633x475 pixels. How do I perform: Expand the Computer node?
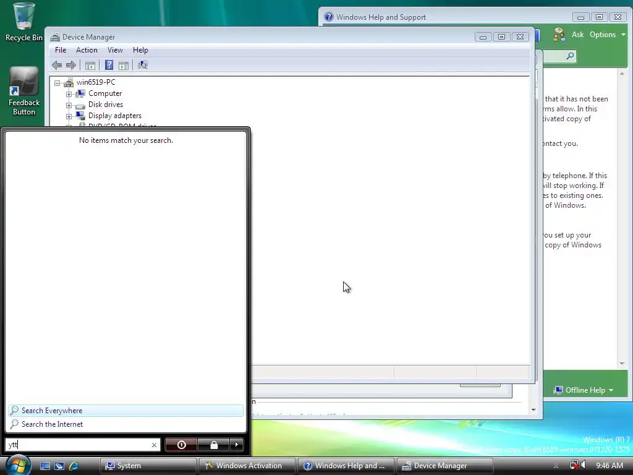pyautogui.click(x=69, y=94)
